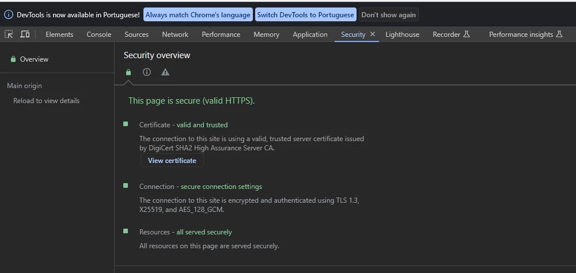Open the Sources tab
This screenshot has width=576, height=273.
[137, 35]
